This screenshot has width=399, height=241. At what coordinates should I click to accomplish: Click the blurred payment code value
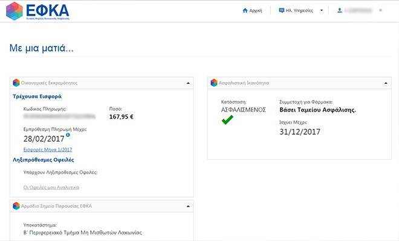click(59, 116)
